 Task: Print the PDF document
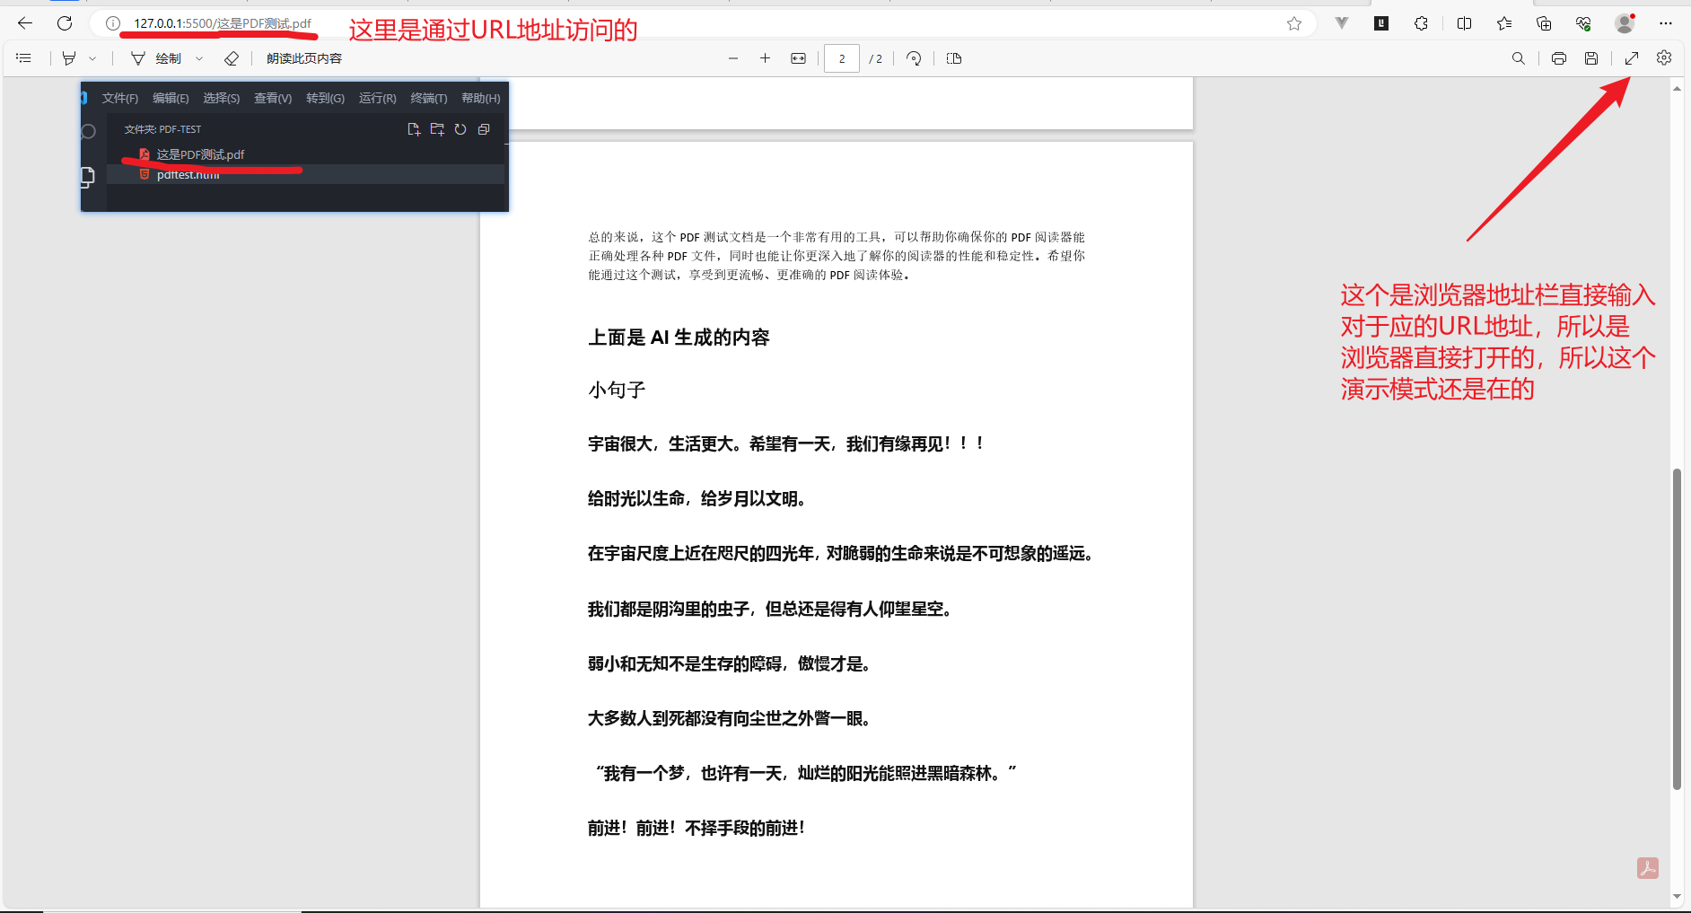coord(1559,58)
